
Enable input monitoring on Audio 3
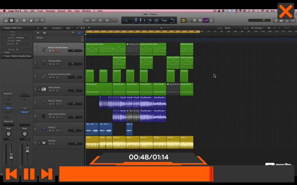pos(61,131)
